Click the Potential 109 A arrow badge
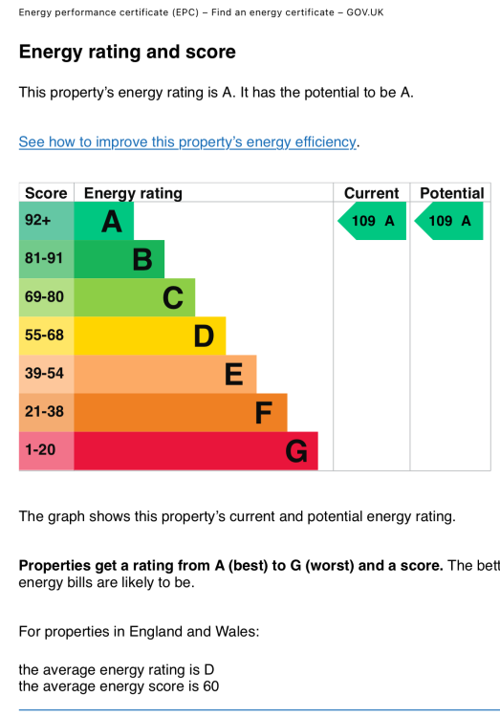 448,221
